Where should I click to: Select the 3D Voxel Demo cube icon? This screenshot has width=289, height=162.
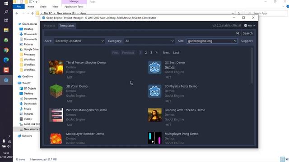tap(56, 91)
